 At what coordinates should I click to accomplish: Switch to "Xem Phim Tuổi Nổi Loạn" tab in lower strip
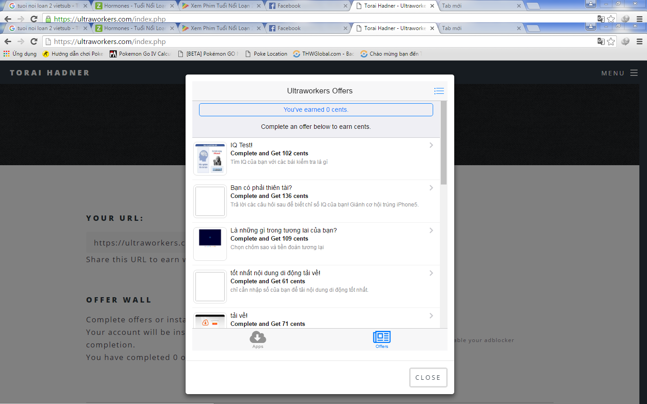point(220,28)
